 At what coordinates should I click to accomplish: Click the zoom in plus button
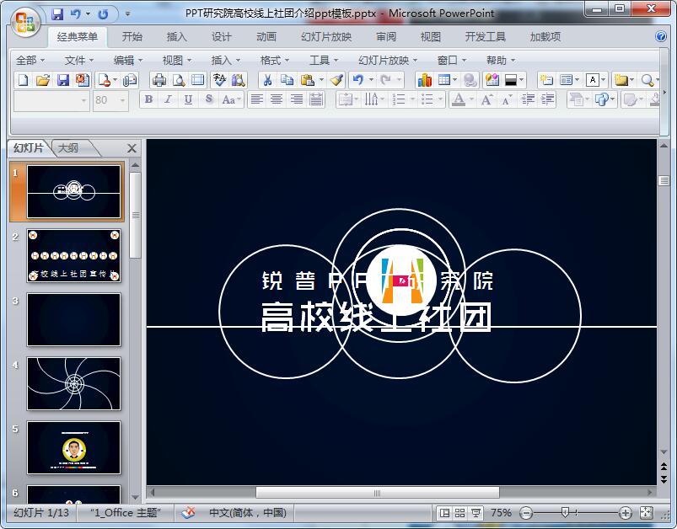click(626, 513)
